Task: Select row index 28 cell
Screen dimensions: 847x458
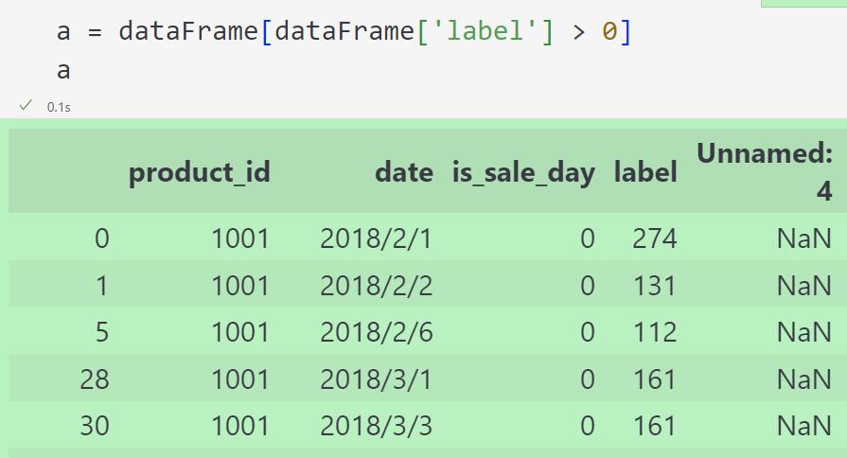Action: tap(95, 379)
